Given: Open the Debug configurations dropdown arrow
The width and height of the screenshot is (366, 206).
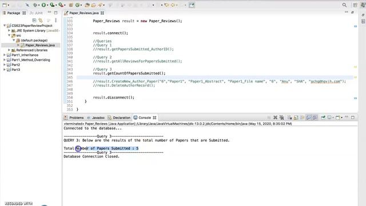Looking at the screenshot, I should (39, 5).
